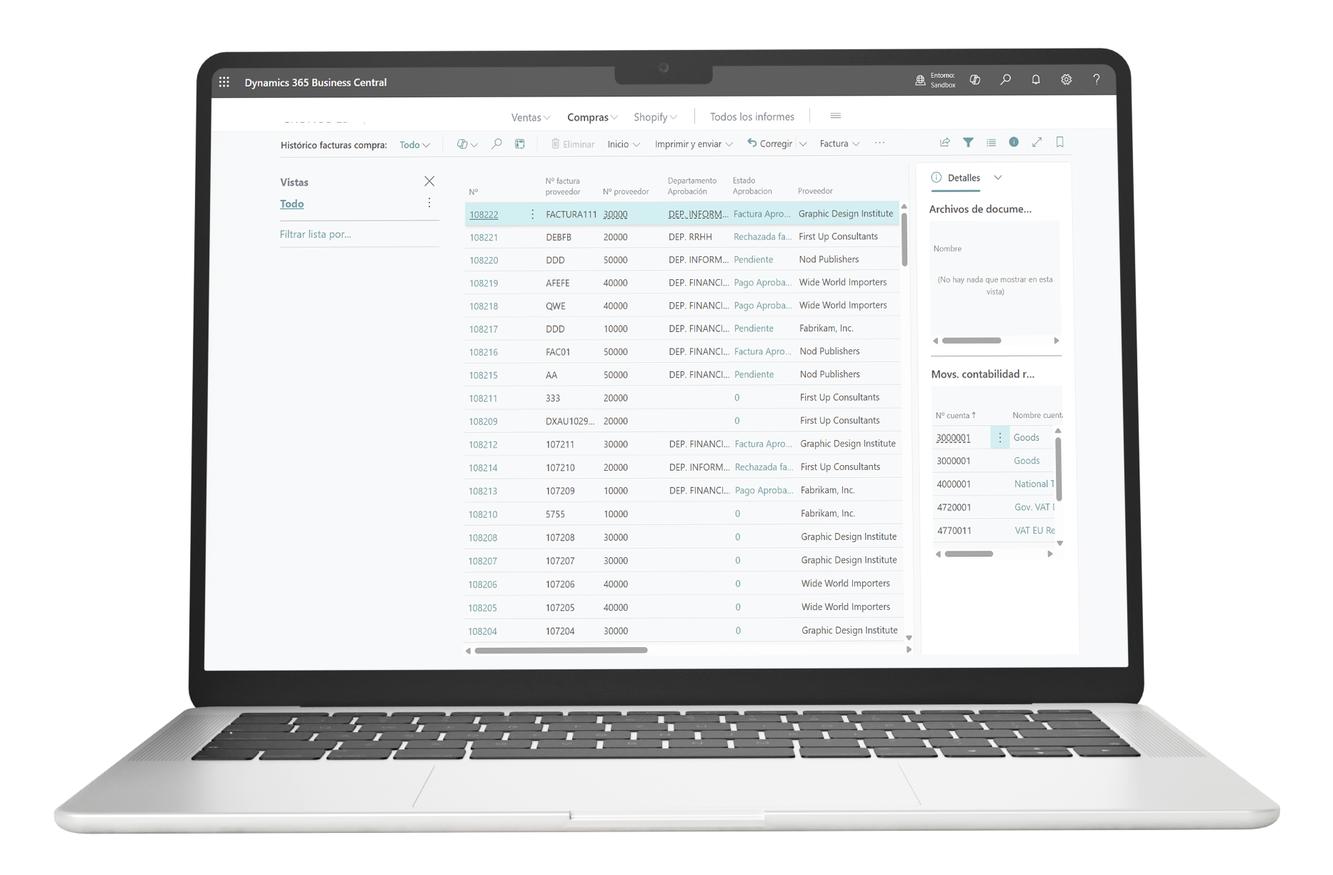Open the settings gear icon
This screenshot has width=1333, height=875.
[1066, 80]
